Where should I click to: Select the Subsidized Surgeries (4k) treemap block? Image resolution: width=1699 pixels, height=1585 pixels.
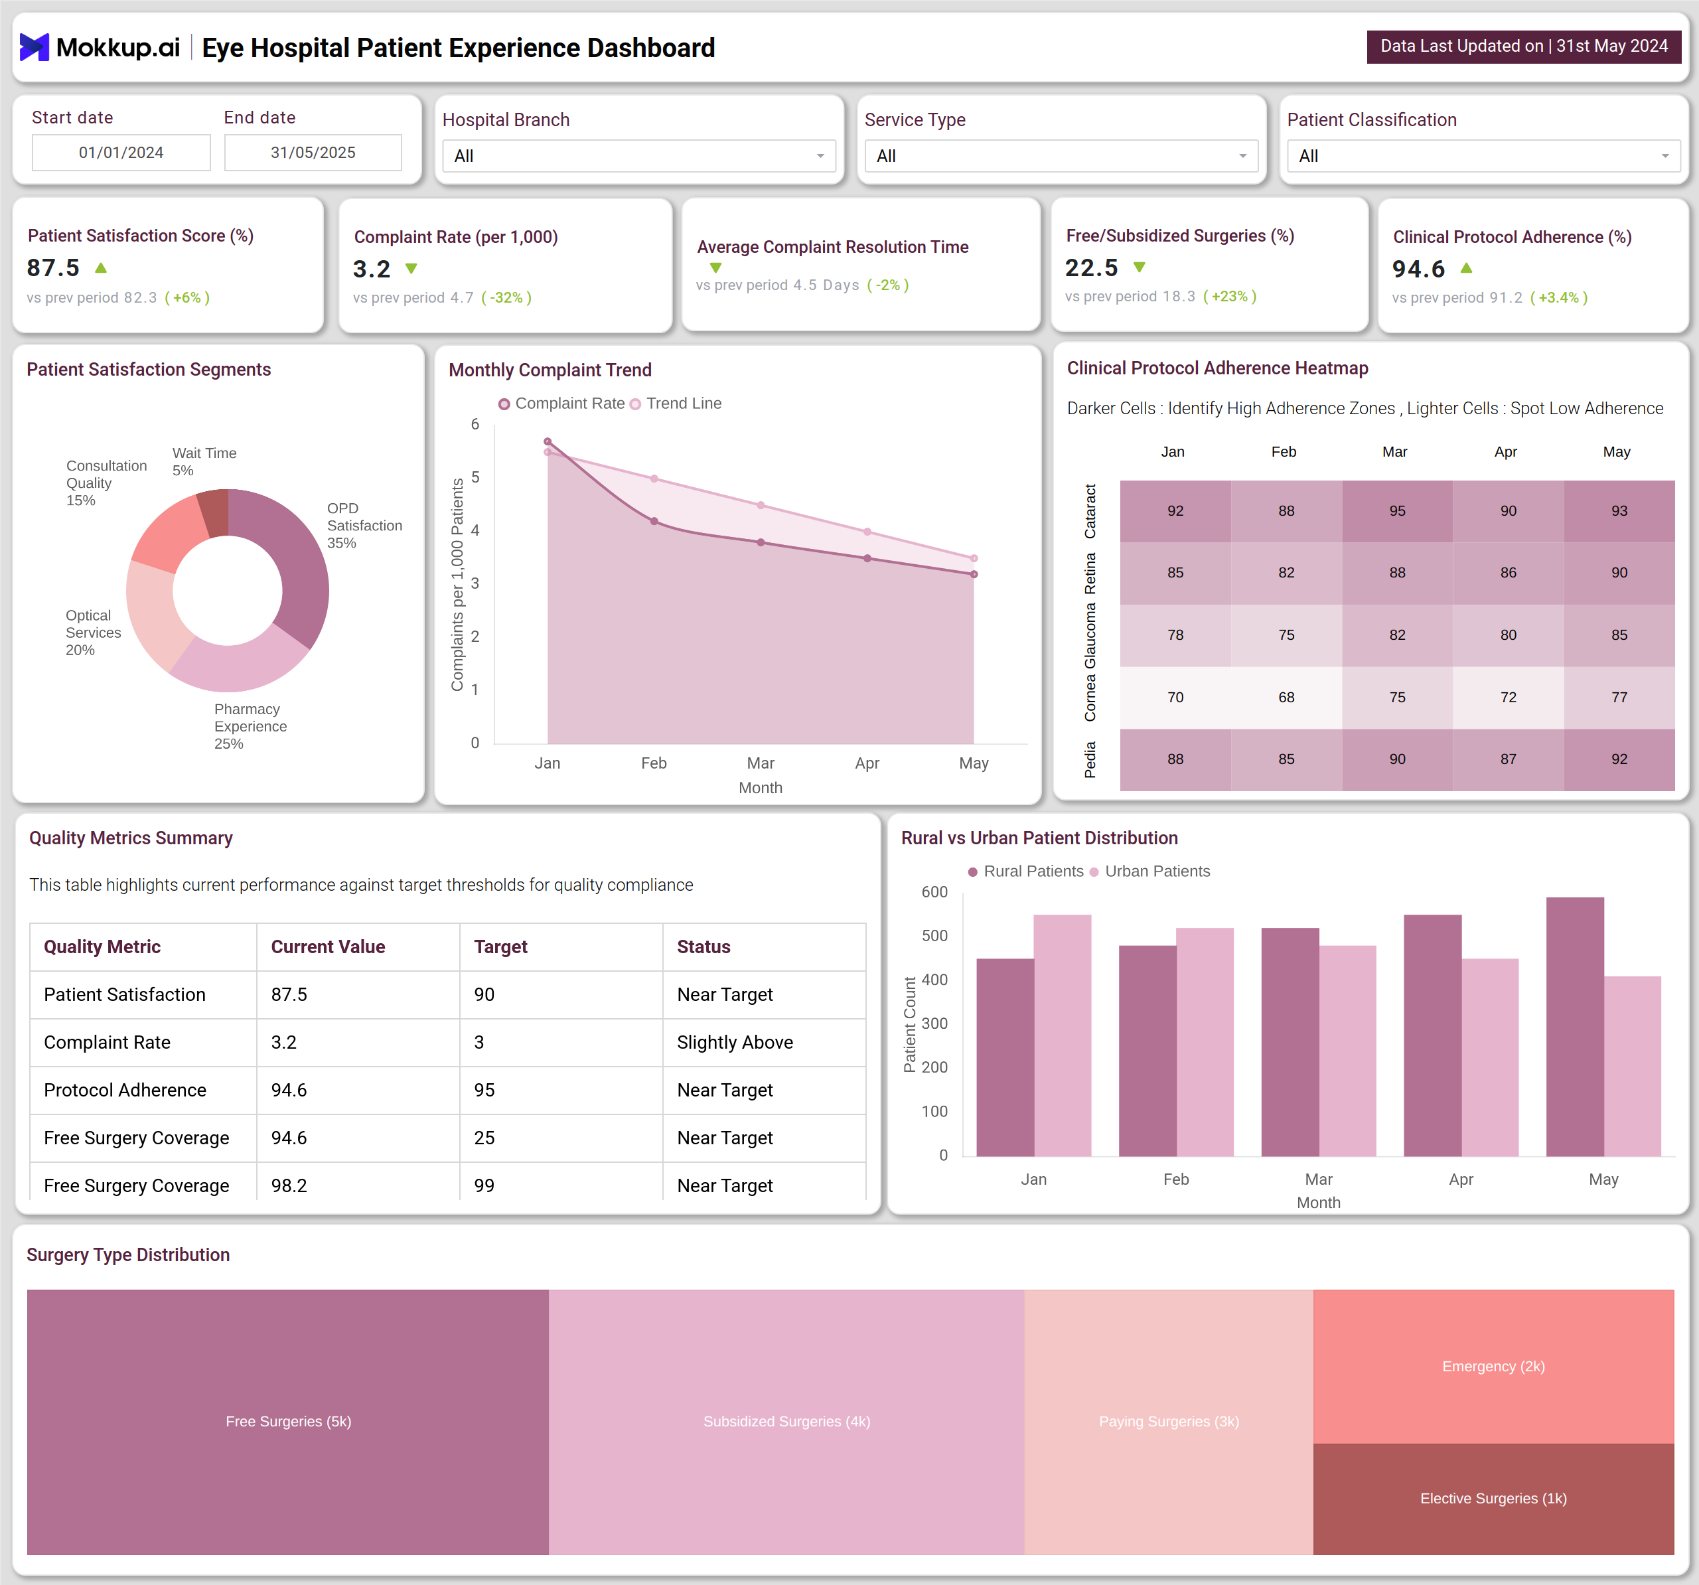pyautogui.click(x=786, y=1422)
